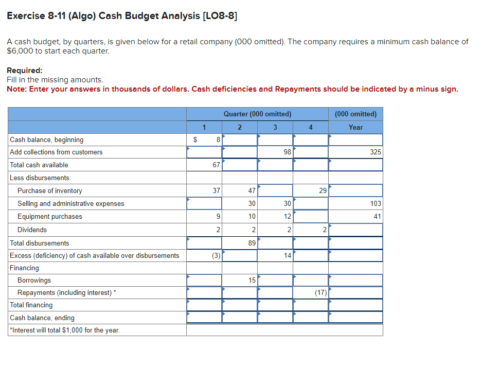Select the Quarter 2 total disbursements cell showing 89
The height and width of the screenshot is (367, 481).
[239, 242]
